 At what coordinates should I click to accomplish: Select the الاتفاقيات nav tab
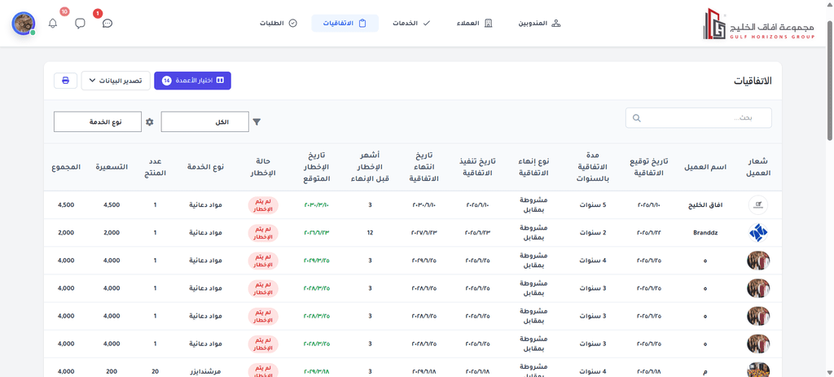tap(345, 24)
